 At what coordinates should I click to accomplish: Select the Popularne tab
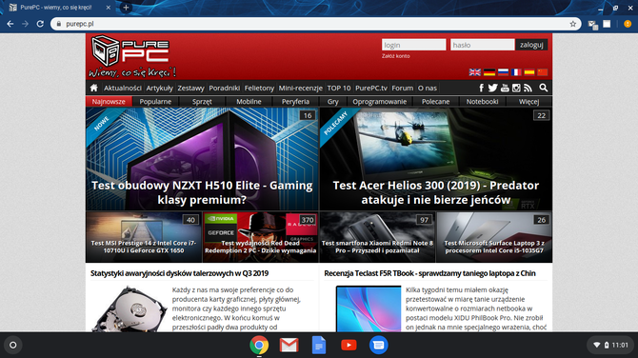tap(155, 101)
